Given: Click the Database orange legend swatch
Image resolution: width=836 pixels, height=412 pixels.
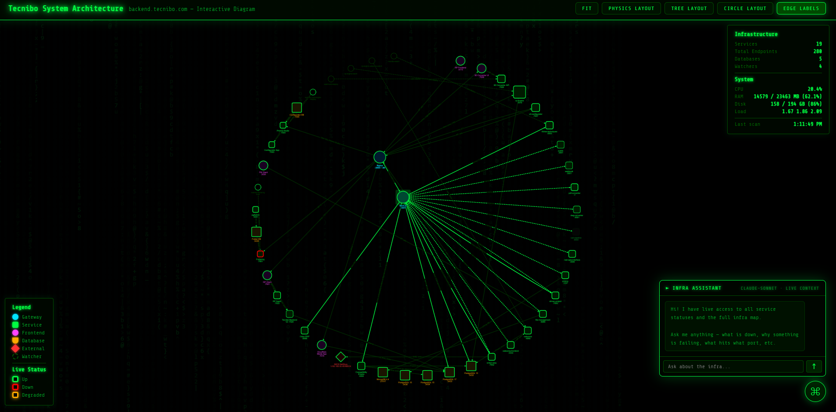Looking at the screenshot, I should click(15, 341).
